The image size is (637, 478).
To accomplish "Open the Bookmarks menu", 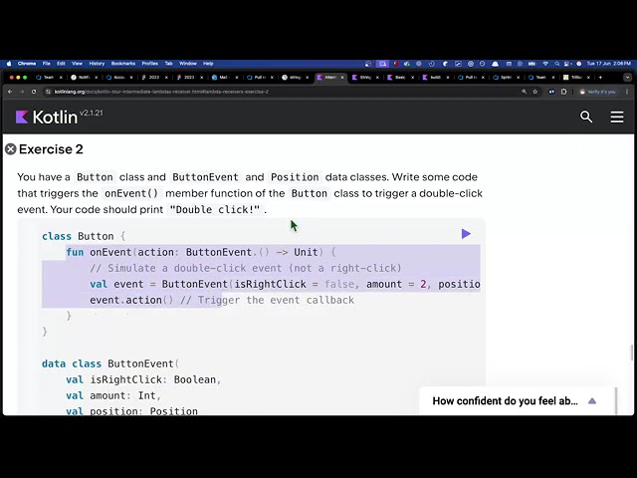I will coord(123,64).
